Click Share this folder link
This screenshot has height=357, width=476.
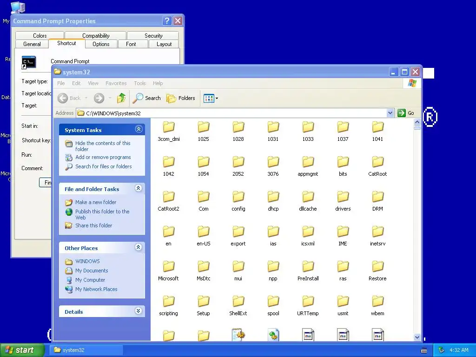[93, 225]
